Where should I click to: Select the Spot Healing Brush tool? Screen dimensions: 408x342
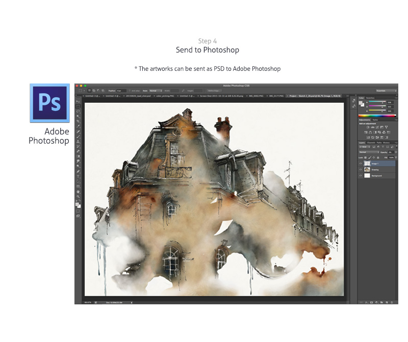pyautogui.click(x=78, y=131)
